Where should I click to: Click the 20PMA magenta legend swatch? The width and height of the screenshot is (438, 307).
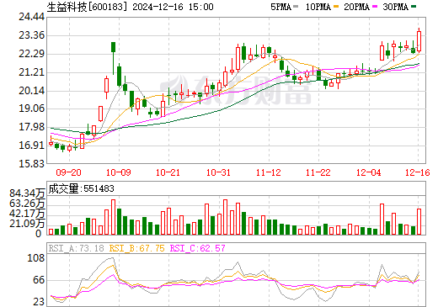click(x=375, y=7)
